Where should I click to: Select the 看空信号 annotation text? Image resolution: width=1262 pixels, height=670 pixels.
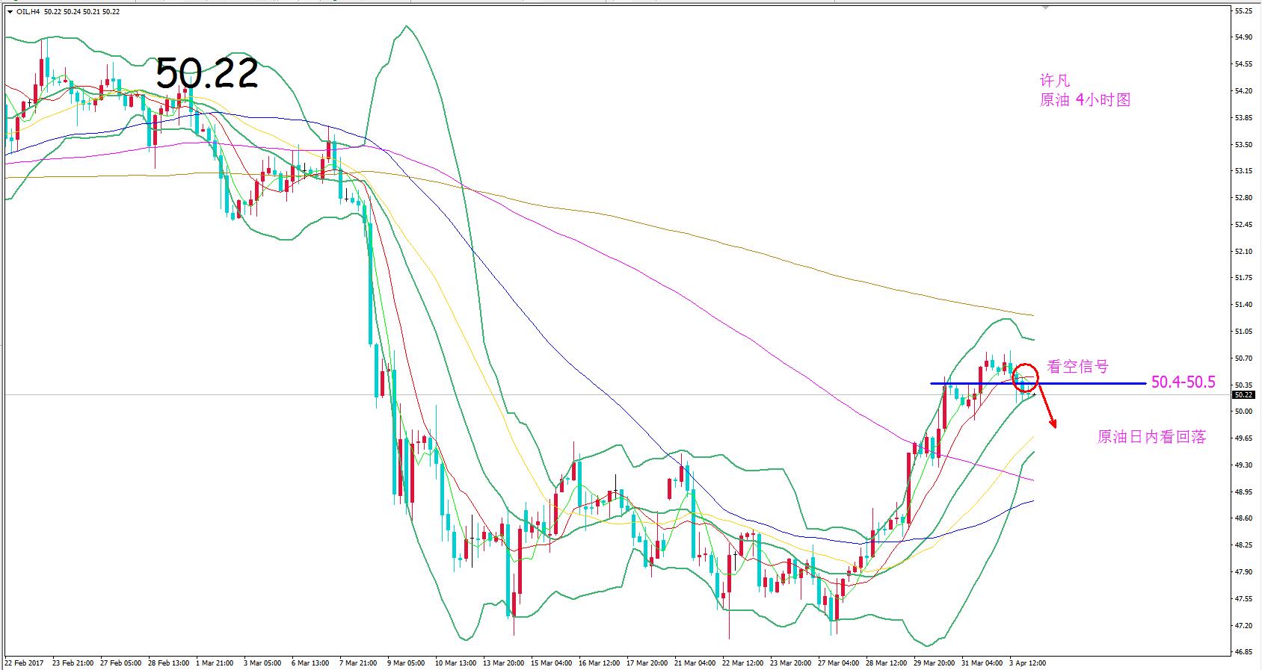click(1078, 367)
